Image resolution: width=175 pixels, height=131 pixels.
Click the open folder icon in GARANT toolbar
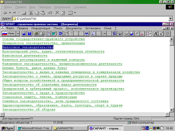[24, 33]
